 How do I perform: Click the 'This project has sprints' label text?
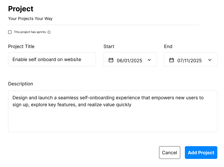coord(30,32)
